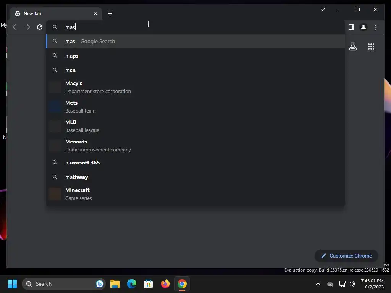Click the search icon beside 'microsoft 365'
Viewport: 391px width, 293px height.
point(55,163)
